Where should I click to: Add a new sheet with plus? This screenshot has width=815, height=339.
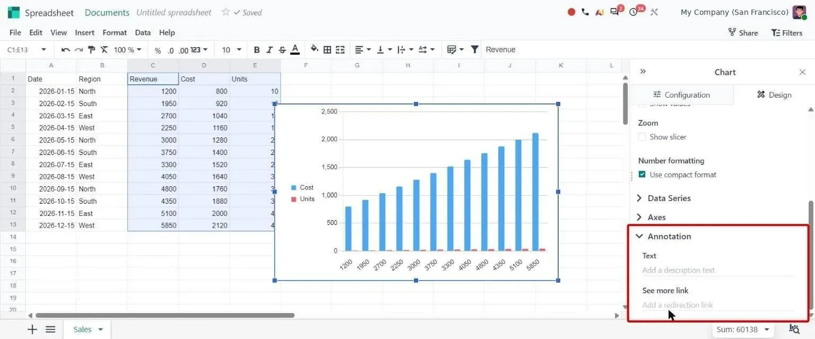pyautogui.click(x=32, y=329)
